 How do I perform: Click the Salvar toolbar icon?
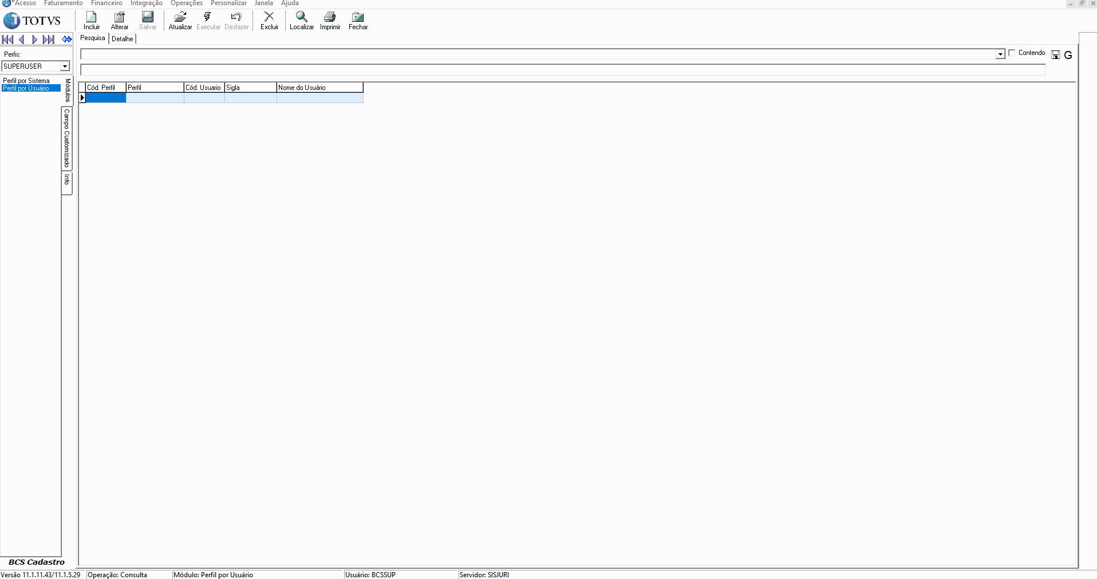[x=148, y=21]
